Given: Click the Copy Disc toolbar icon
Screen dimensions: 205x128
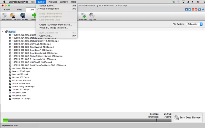Looking at the screenshot, I should coord(92,15).
